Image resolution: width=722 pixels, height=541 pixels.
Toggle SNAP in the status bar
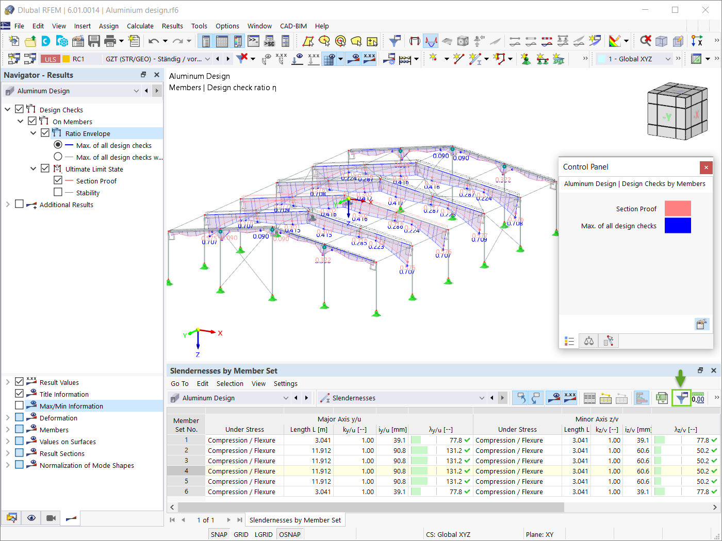pyautogui.click(x=219, y=534)
